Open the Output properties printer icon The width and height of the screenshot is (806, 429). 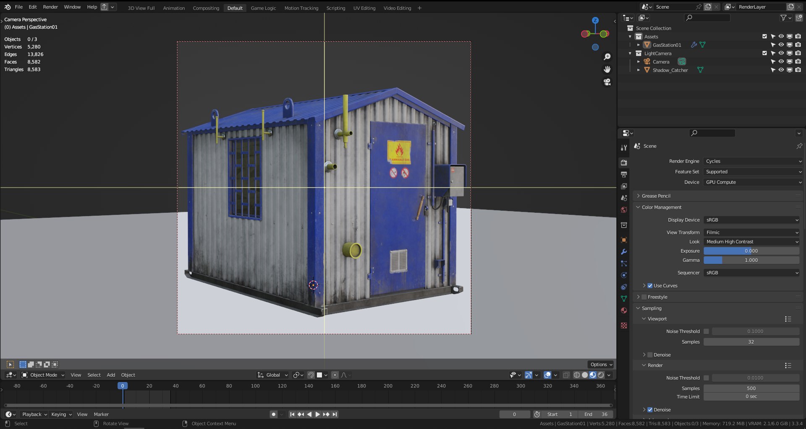pos(624,174)
